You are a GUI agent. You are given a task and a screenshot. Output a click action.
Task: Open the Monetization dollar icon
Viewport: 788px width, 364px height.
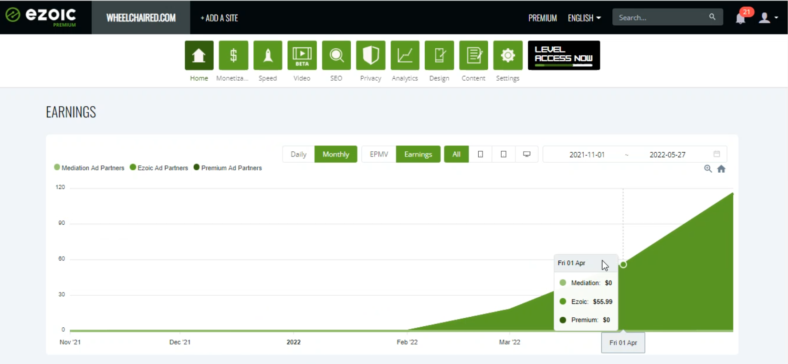[x=233, y=55]
